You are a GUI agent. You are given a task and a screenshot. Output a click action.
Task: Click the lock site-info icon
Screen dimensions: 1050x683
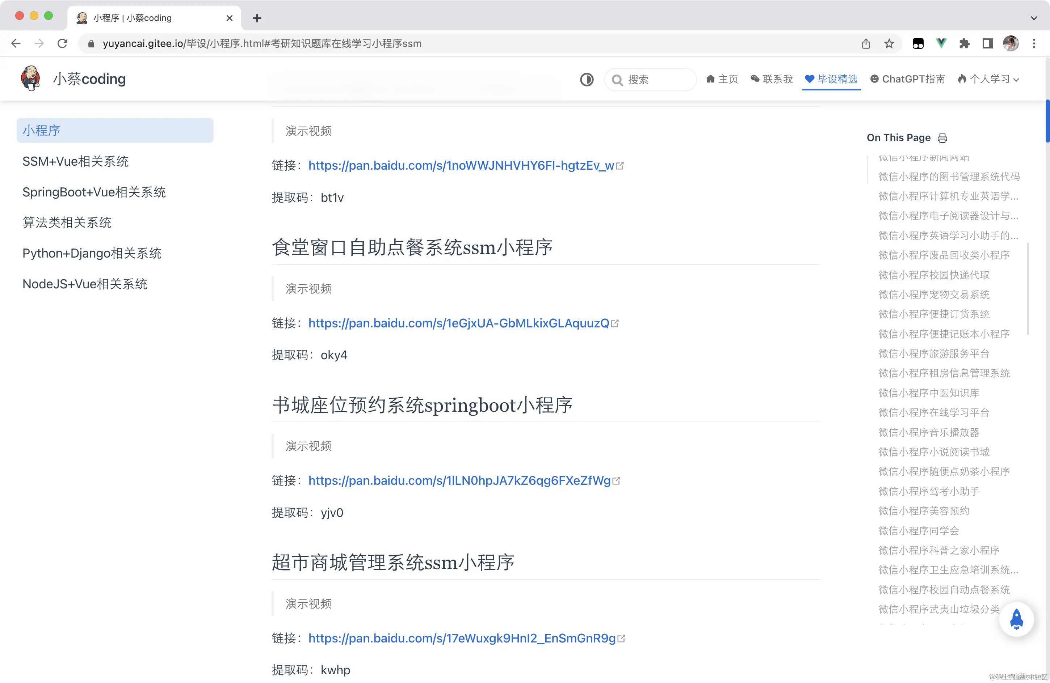coord(91,43)
